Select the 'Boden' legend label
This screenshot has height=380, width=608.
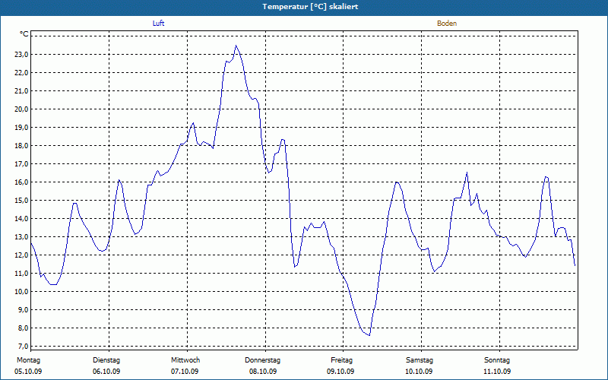click(447, 24)
